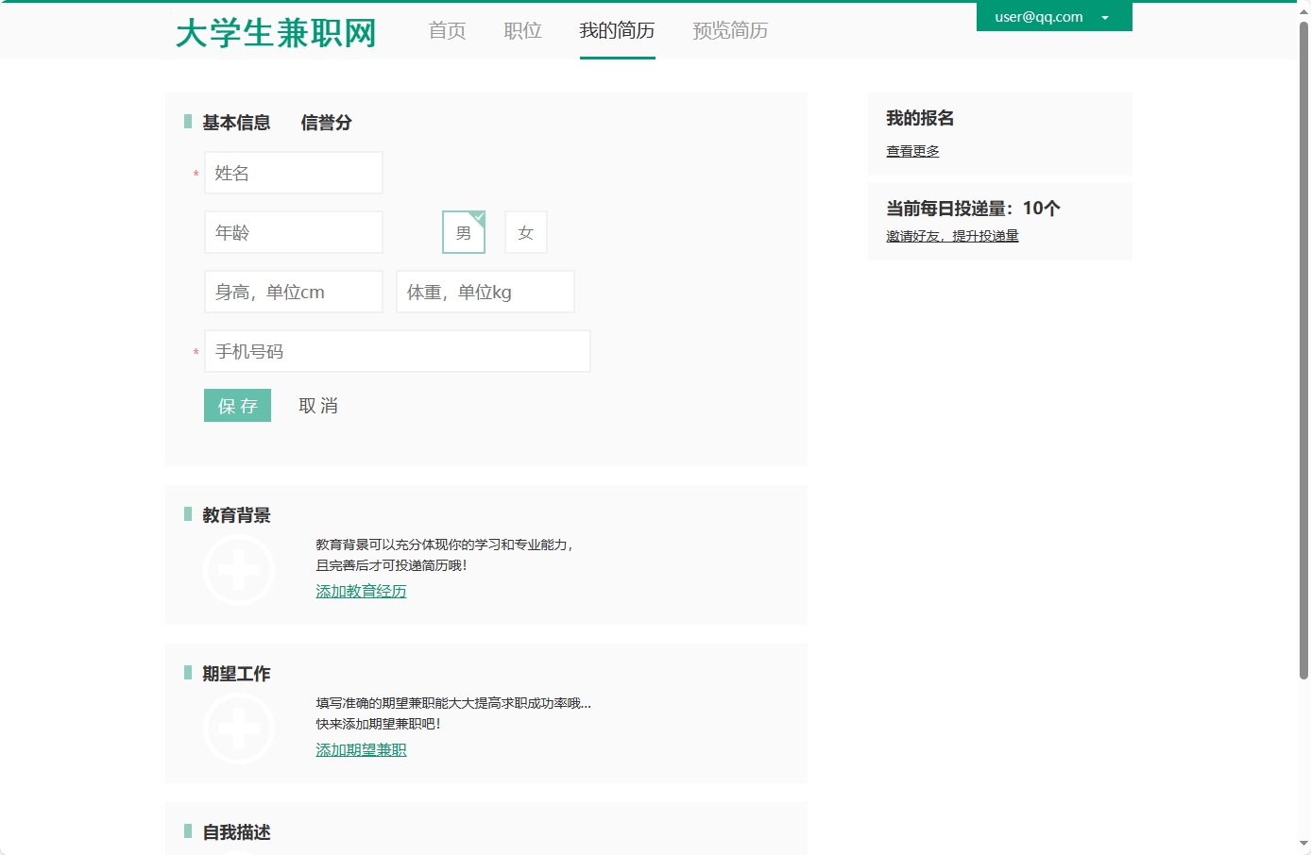Viewport: 1311px width, 855px height.
Task: Click the 手机号码 input field
Action: pyautogui.click(x=397, y=350)
